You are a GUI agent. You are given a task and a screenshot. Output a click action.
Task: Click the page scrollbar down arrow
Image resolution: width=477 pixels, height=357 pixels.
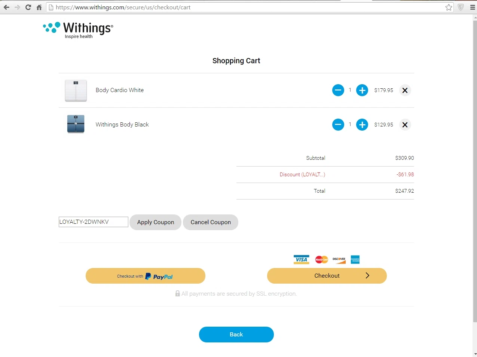point(475,354)
